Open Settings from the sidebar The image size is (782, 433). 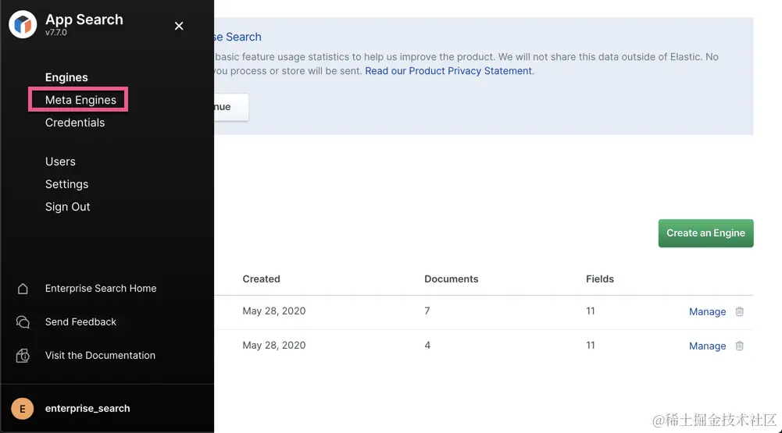click(66, 184)
